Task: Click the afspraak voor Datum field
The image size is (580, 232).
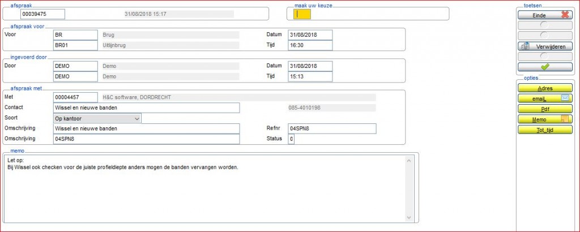Action: tap(310, 35)
